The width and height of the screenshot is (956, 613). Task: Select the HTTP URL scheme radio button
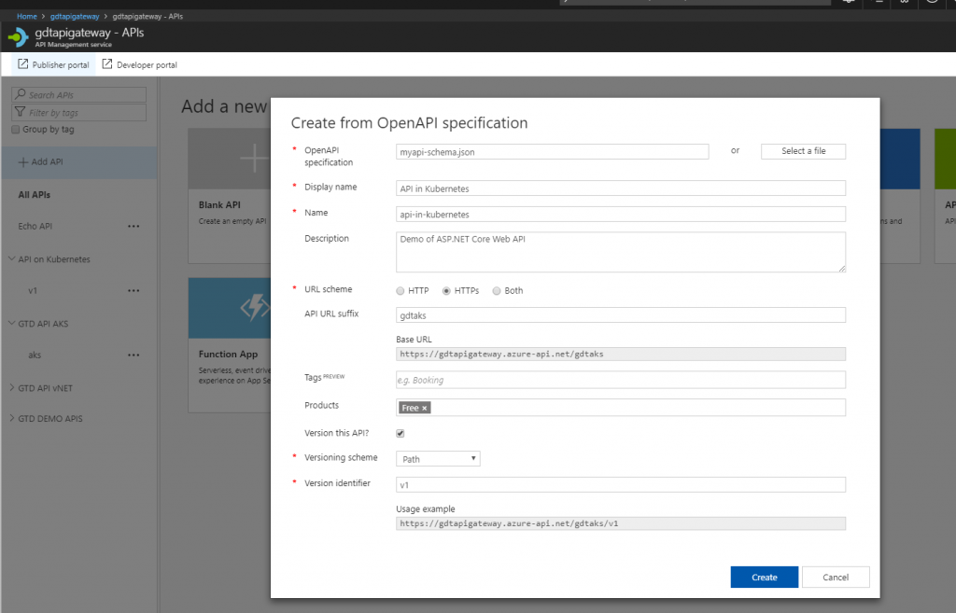pos(400,290)
